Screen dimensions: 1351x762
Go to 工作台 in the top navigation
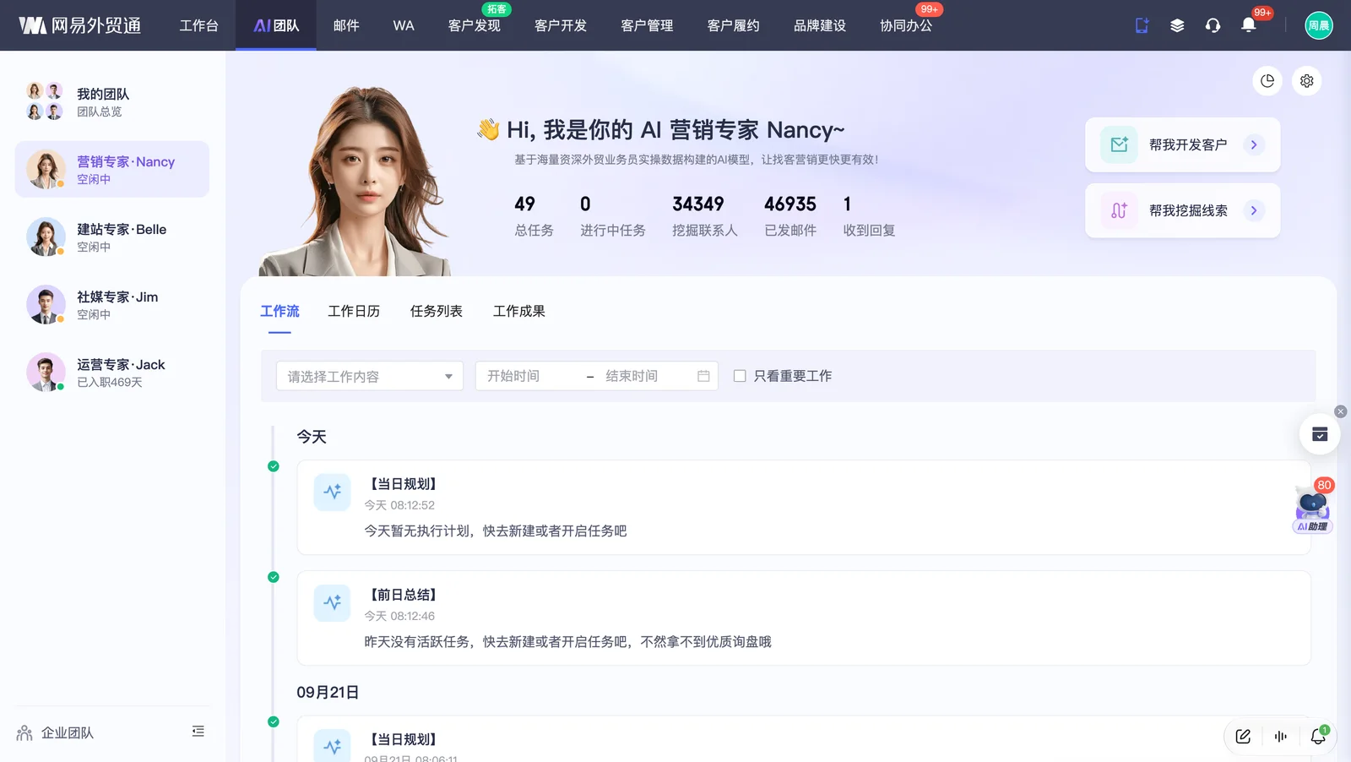(199, 25)
